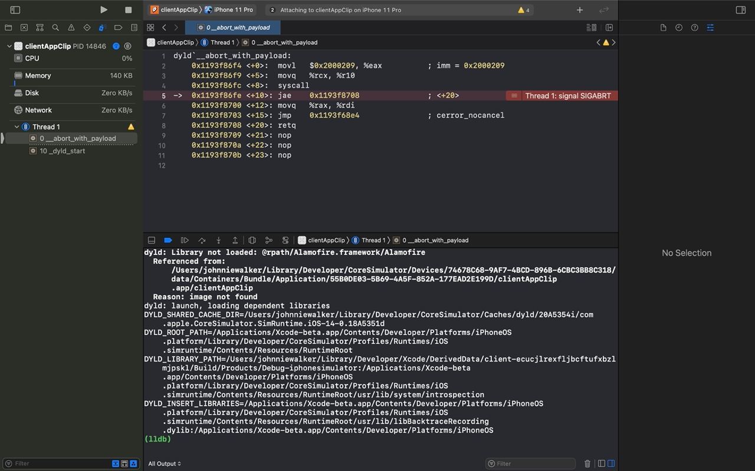755x471 pixels.
Task: Open Thread 1 in the editor jump bar
Action: (218, 42)
